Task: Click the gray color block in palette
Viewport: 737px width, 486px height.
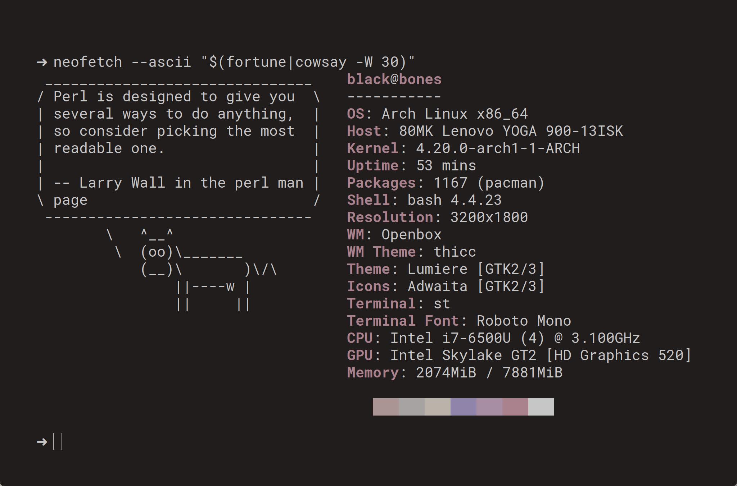Action: tap(412, 407)
